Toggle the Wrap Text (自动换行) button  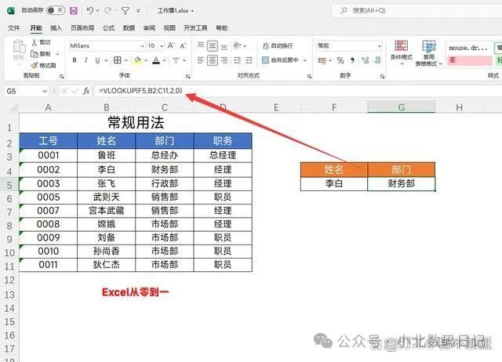click(x=277, y=45)
